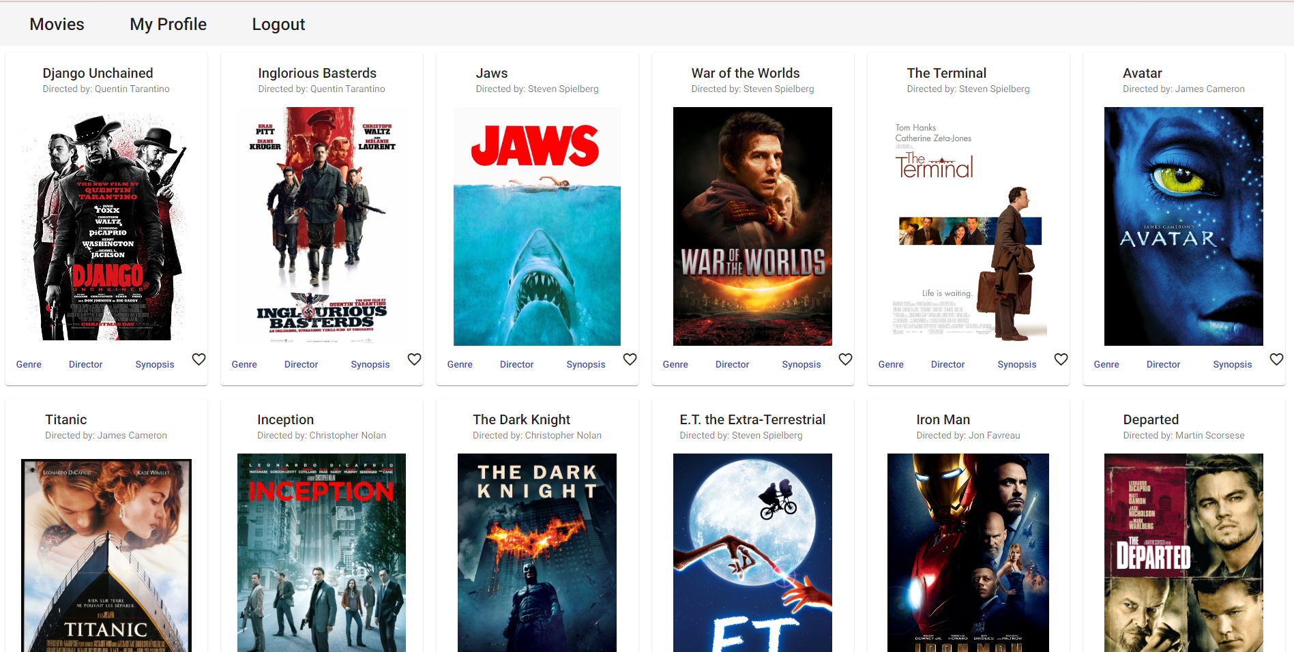
Task: Click "The Dark Knight" title
Action: click(521, 419)
